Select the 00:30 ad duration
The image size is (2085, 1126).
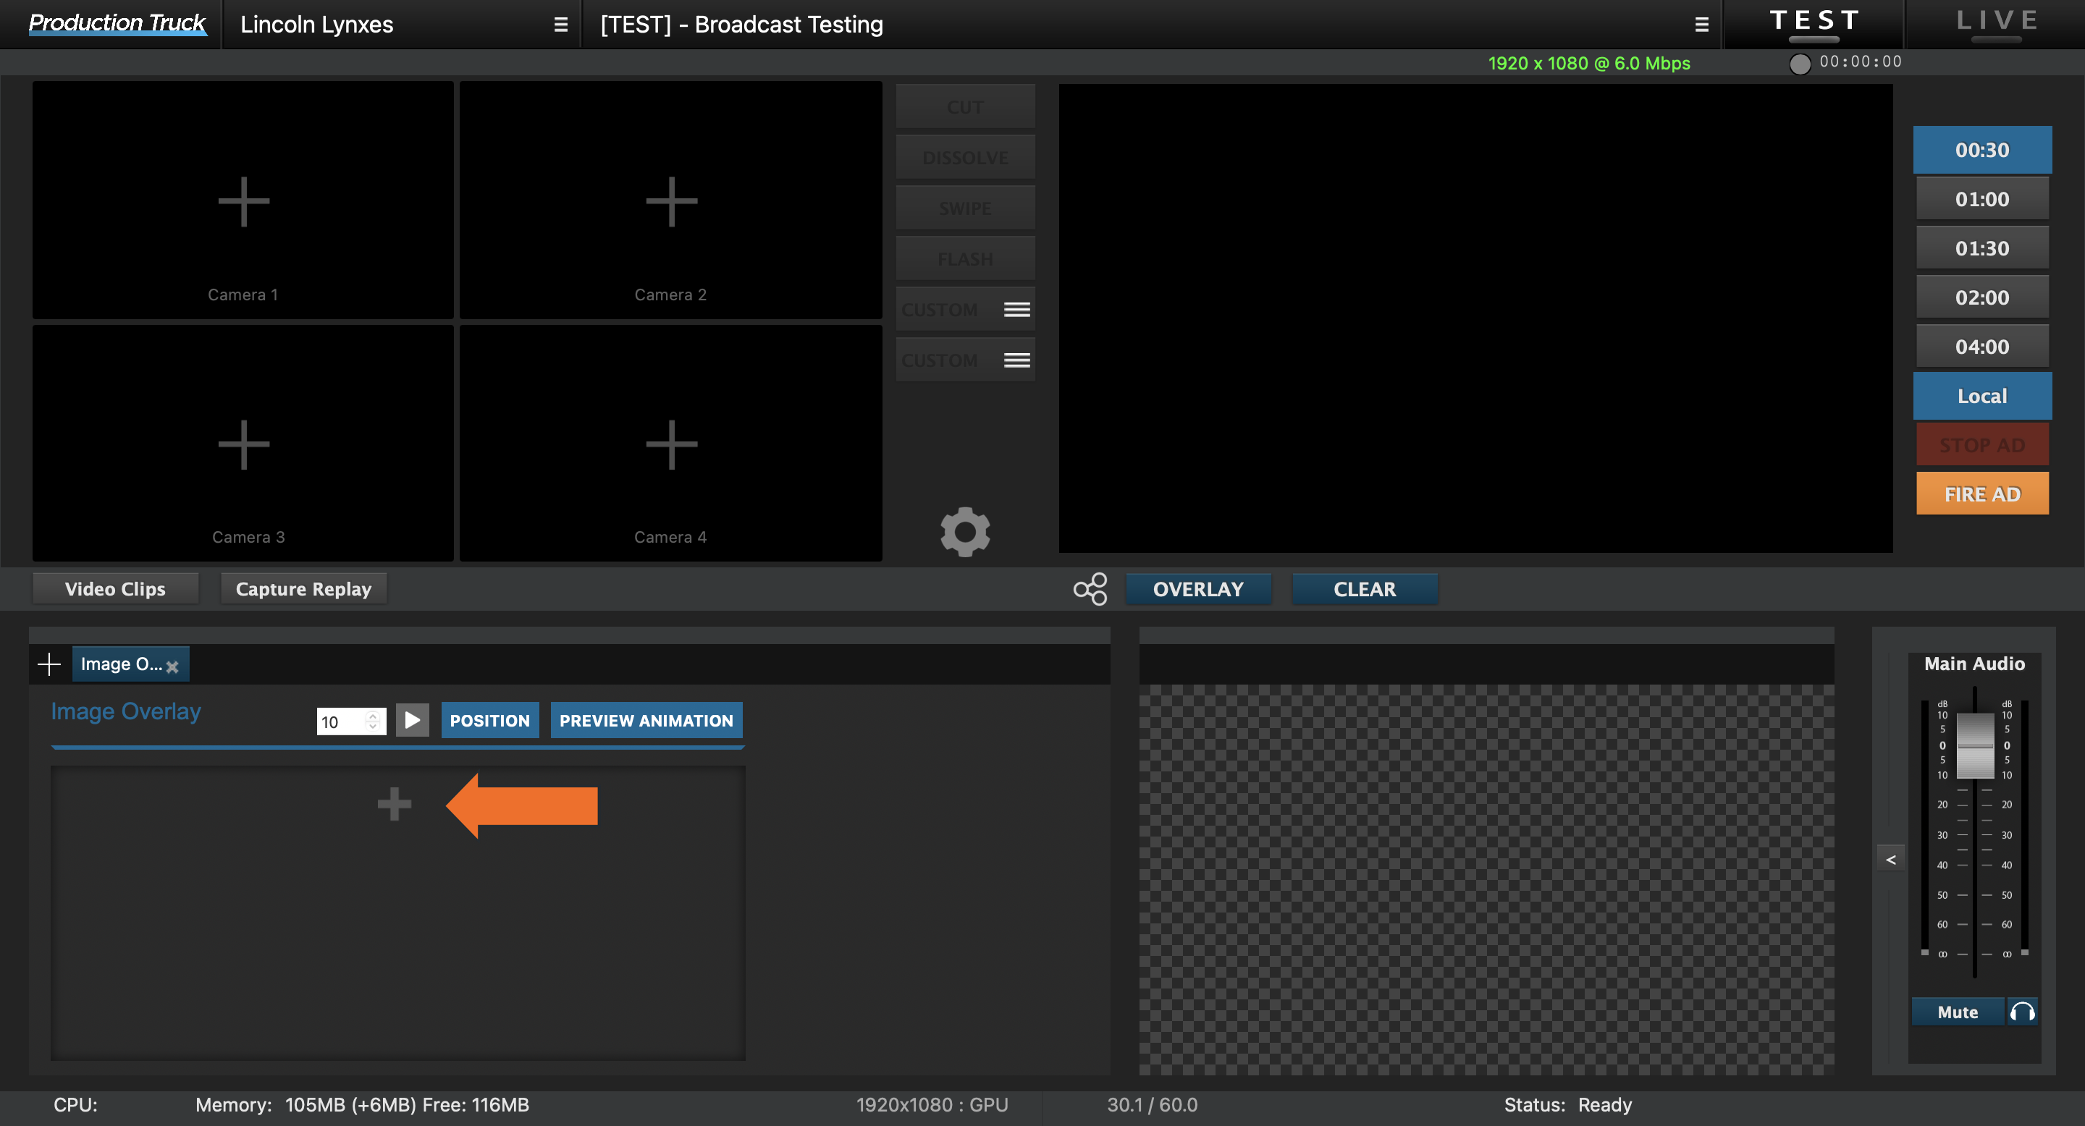(x=1981, y=150)
